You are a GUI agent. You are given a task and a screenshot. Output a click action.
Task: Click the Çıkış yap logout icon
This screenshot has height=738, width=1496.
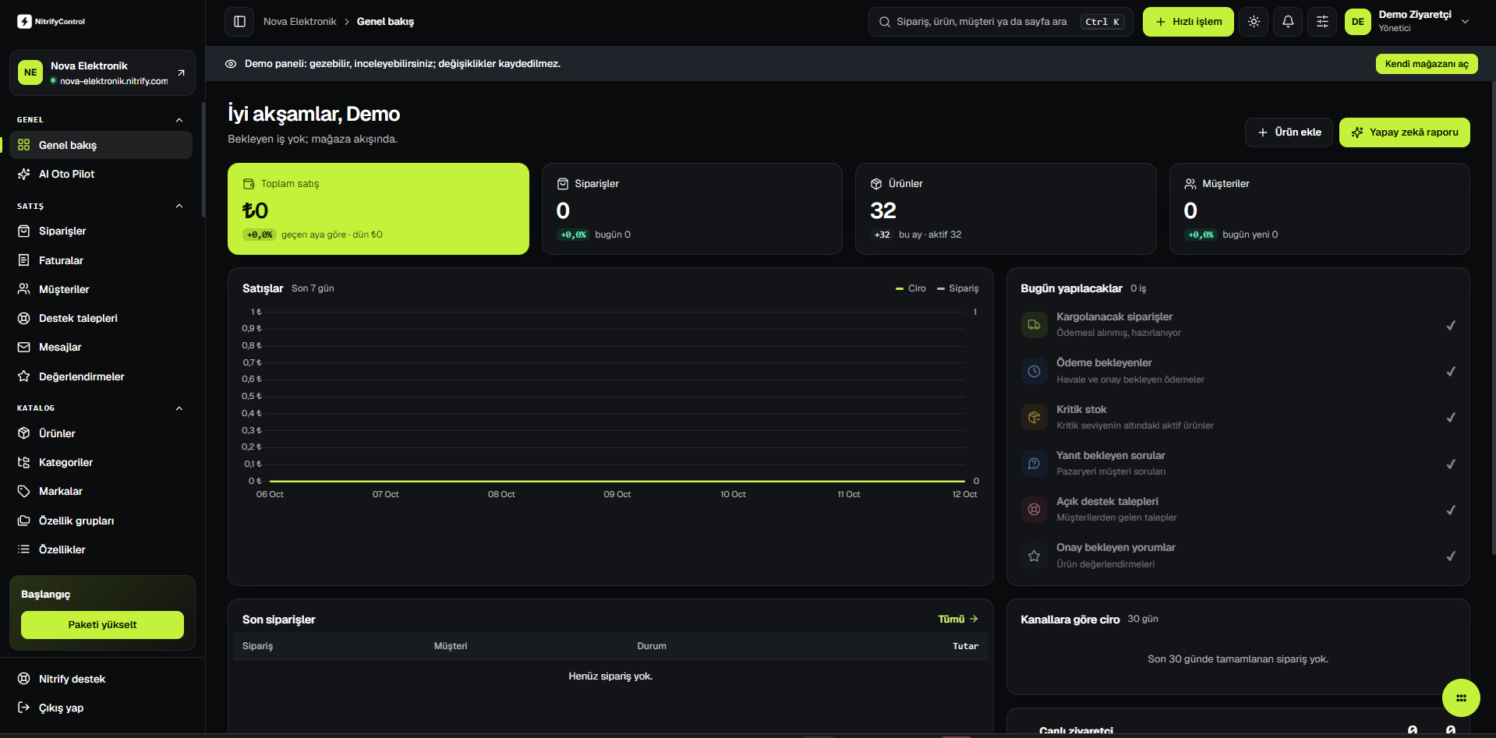click(x=24, y=708)
